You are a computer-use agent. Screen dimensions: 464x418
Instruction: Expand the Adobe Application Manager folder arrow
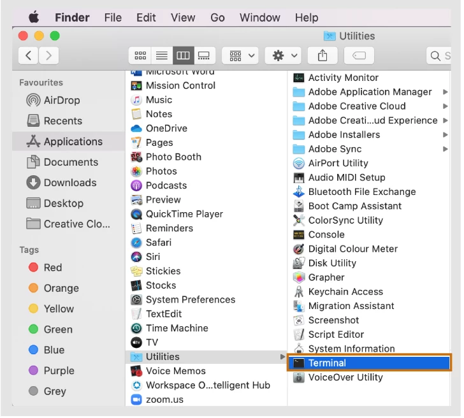(446, 92)
